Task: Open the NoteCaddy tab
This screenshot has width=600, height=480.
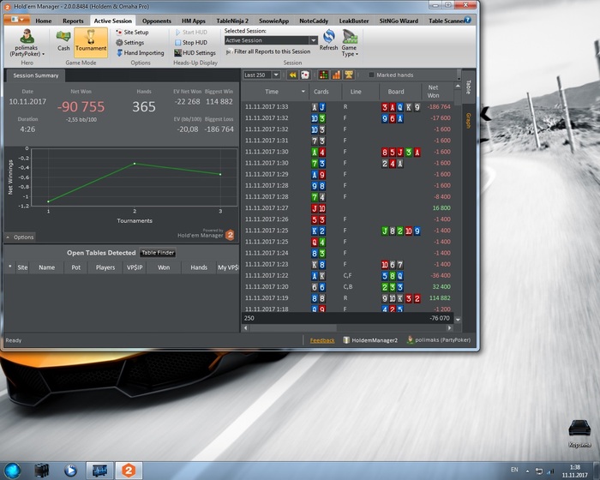Action: (314, 21)
